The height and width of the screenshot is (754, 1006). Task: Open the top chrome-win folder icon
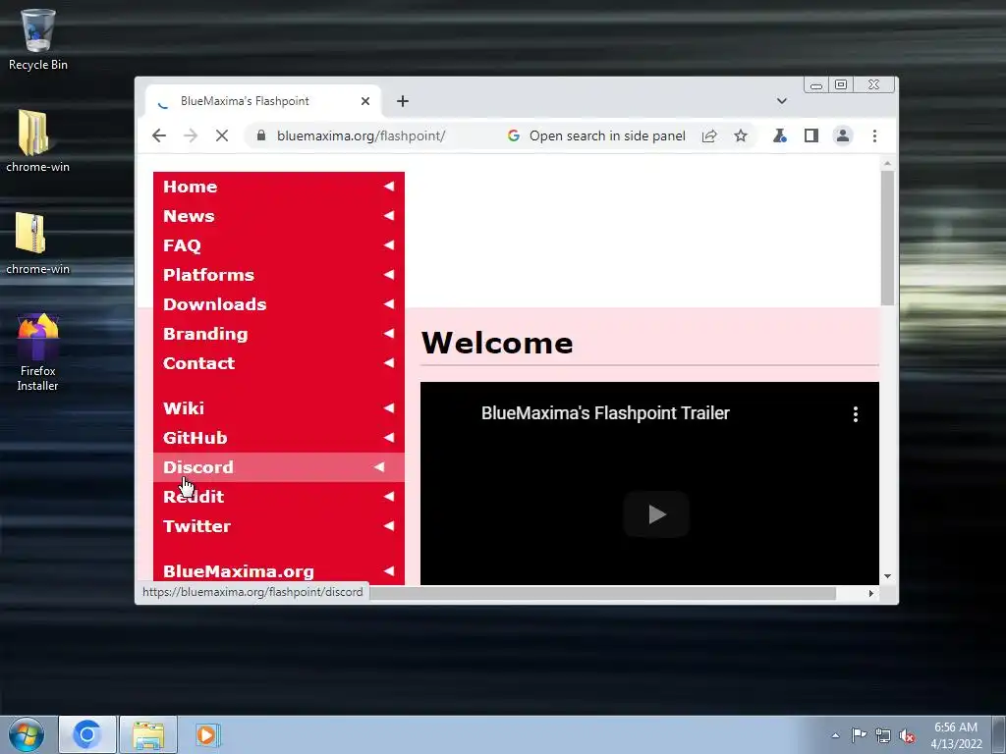37,141
